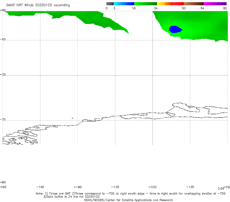Click the 'Note: 1) Times are GMT' line
This screenshot has height=202, width=230.
pyautogui.click(x=131, y=194)
